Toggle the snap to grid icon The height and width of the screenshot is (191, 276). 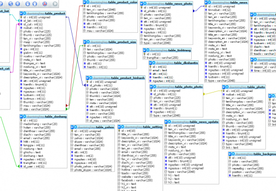(x=18, y=4)
